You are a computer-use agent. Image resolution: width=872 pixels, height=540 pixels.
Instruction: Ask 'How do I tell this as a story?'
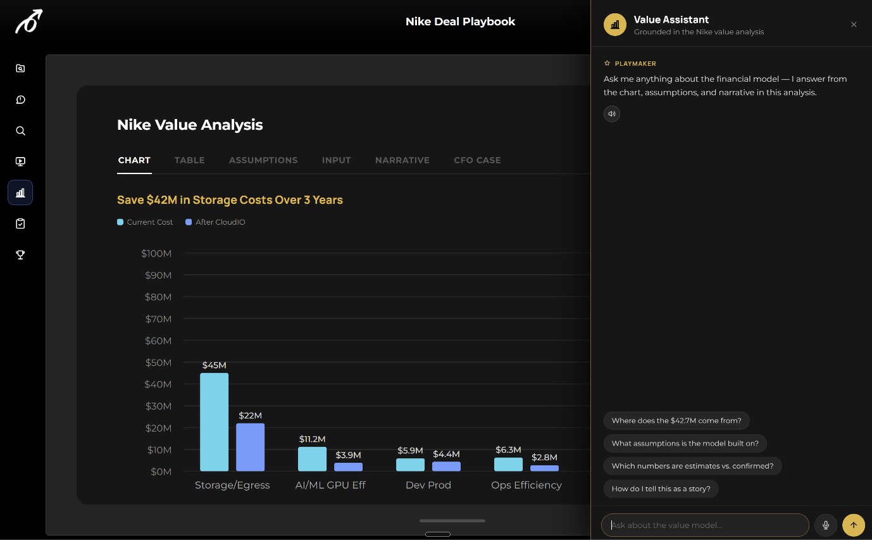coord(661,489)
